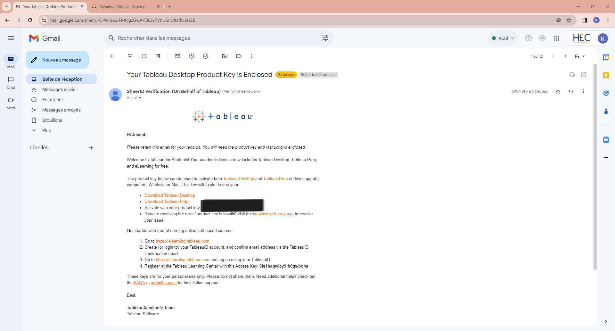Move email to another folder
The image size is (615, 331).
coord(225,56)
